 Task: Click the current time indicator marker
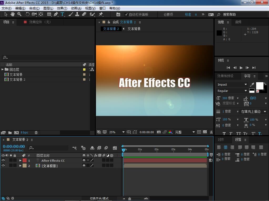pyautogui.click(x=123, y=150)
